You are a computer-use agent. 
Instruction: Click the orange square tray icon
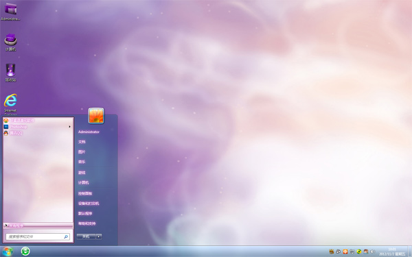click(x=345, y=252)
